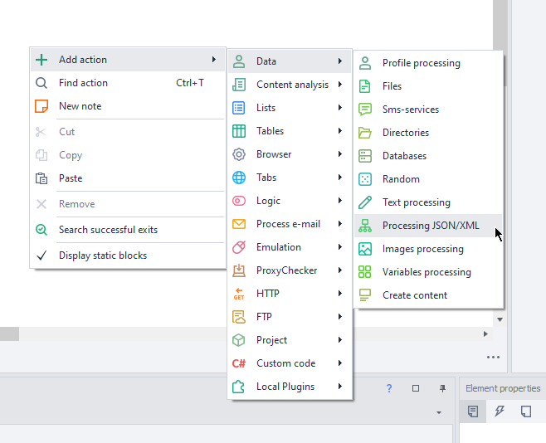Click the Text processing pencil icon

coord(365,202)
